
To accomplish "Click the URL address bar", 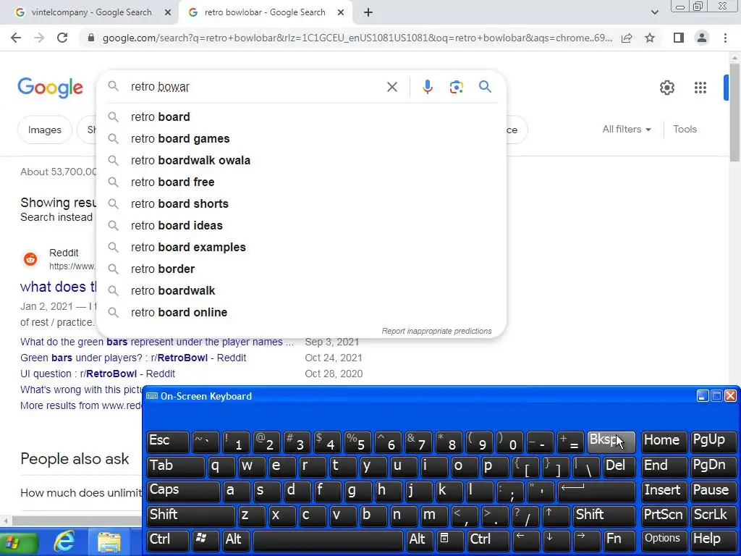I will [357, 38].
